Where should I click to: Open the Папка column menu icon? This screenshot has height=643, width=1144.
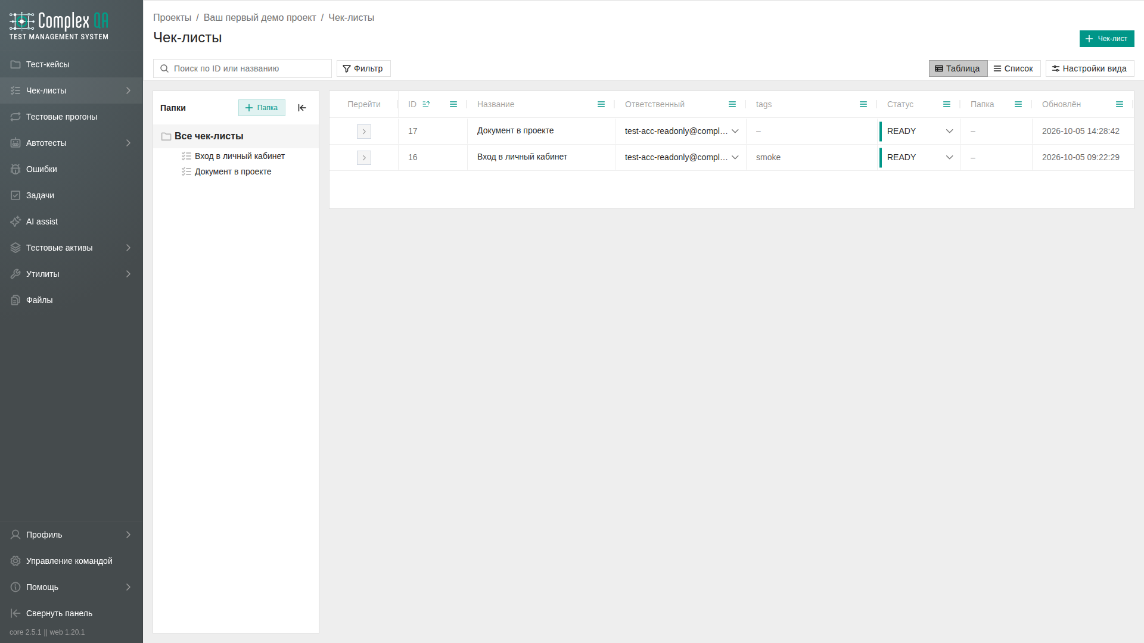[1018, 104]
